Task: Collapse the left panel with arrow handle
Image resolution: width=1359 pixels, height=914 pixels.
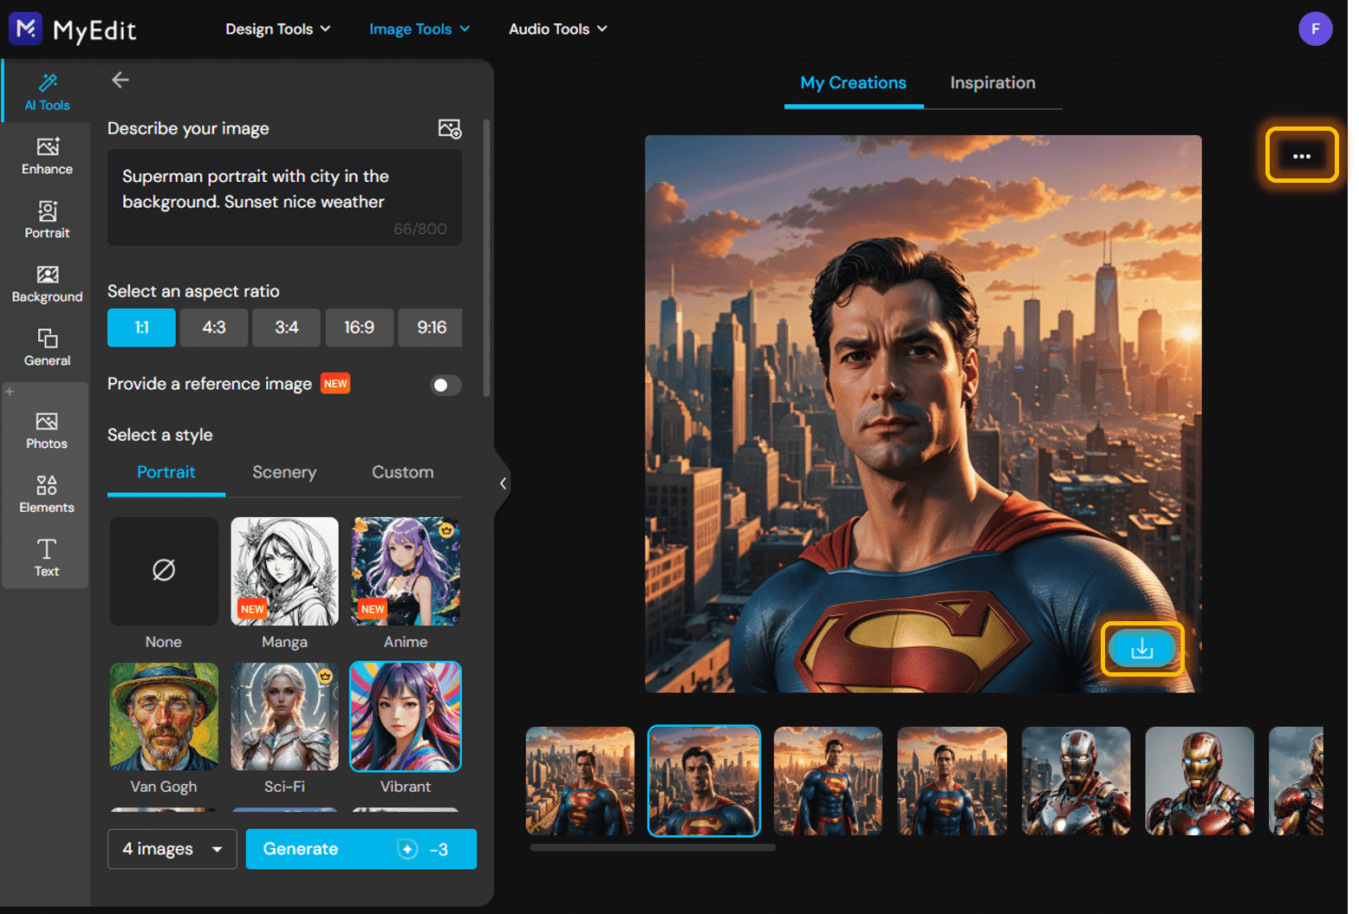Action: 503,483
